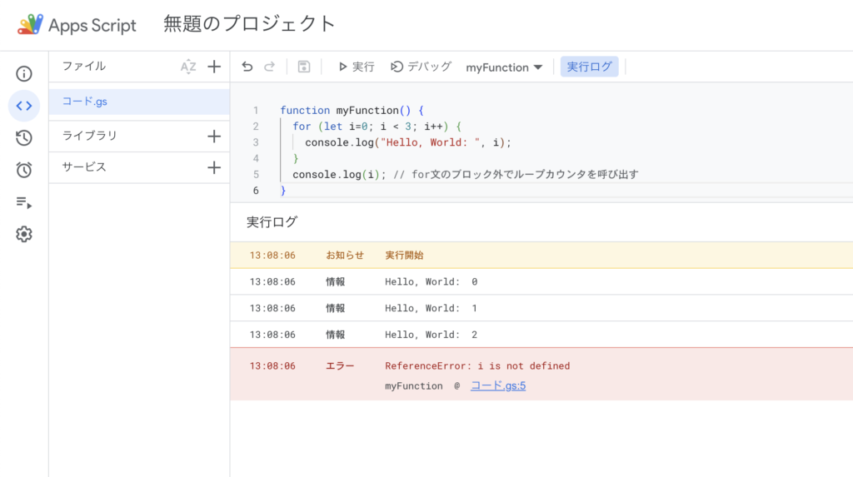Rename the 無題のプロジェクト project title
This screenshot has height=477, width=853.
250,24
